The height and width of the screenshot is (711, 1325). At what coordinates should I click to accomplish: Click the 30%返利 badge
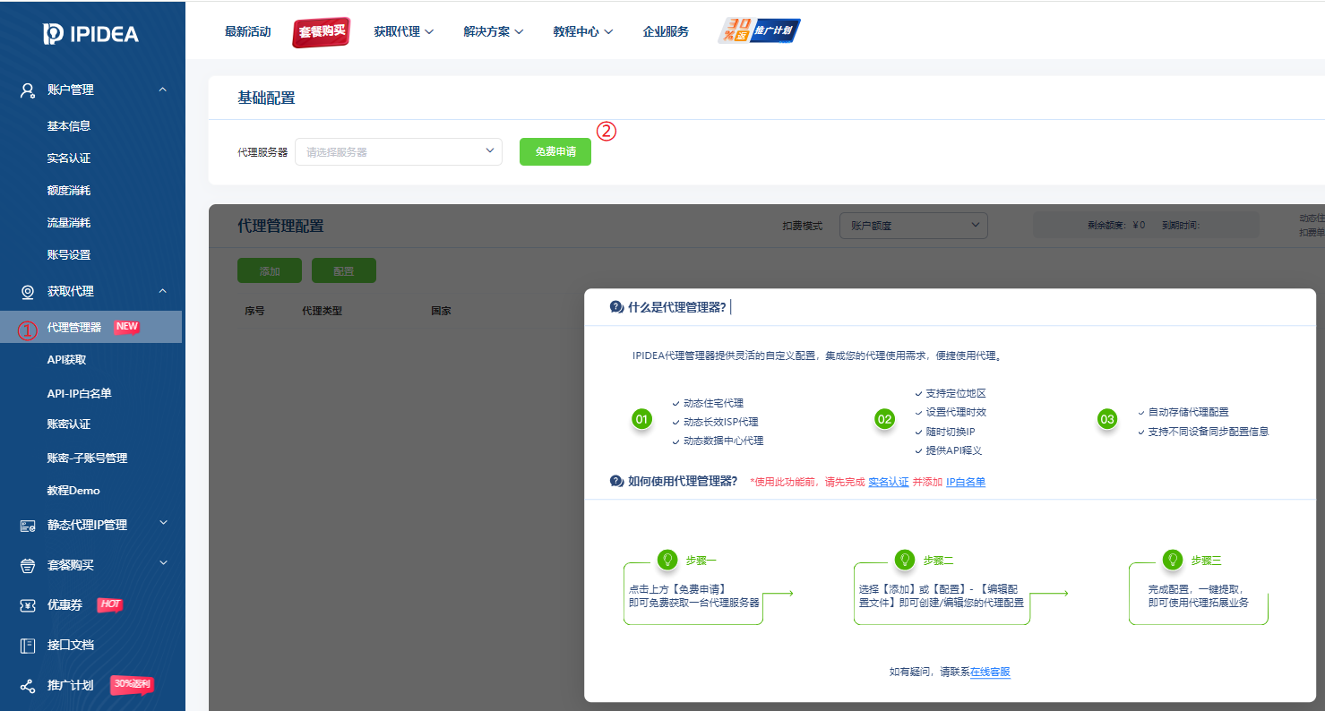pos(132,684)
